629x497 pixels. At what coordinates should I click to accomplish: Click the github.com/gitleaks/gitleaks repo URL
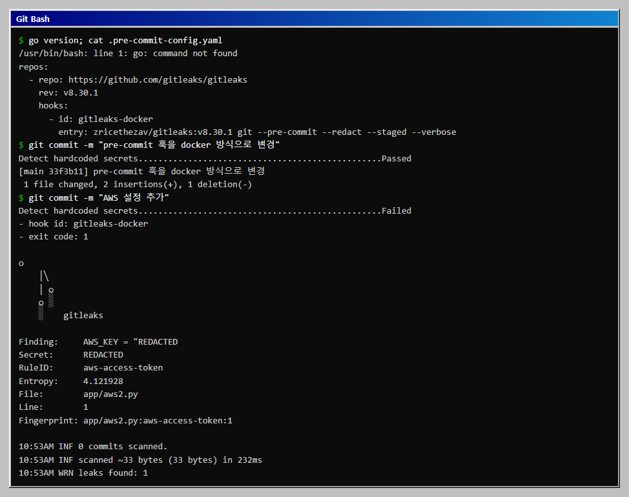158,80
